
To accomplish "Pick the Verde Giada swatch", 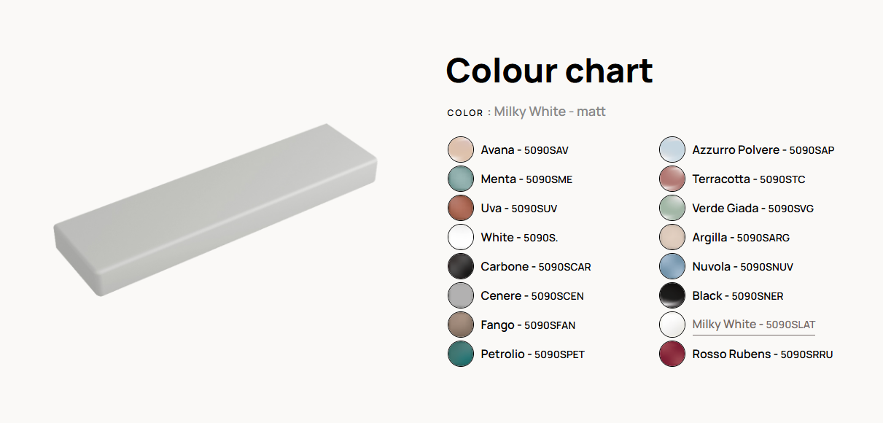I will click(x=672, y=208).
